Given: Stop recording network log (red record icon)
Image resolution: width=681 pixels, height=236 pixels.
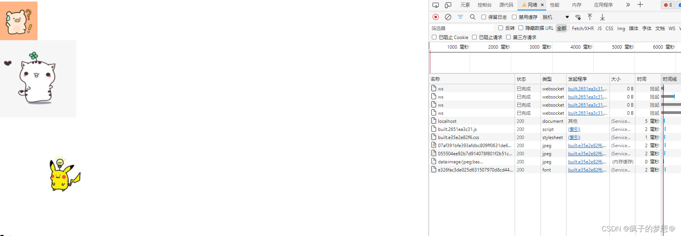Looking at the screenshot, I should (436, 17).
